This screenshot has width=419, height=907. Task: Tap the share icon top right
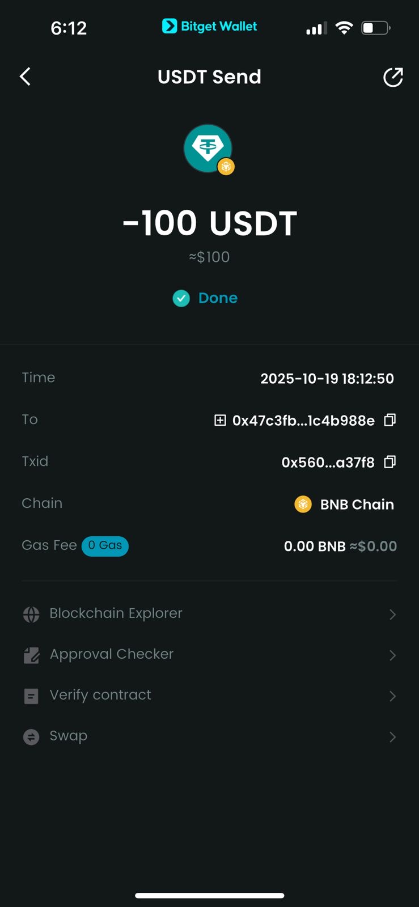393,77
